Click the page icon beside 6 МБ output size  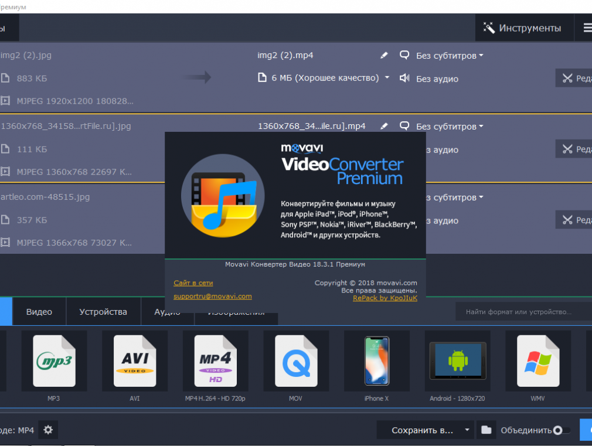[262, 78]
